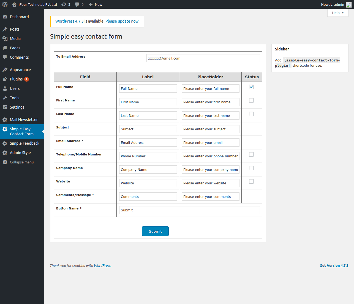354x304 pixels.
Task: Click the Get Version 4.7.3 link
Action: [x=334, y=266]
